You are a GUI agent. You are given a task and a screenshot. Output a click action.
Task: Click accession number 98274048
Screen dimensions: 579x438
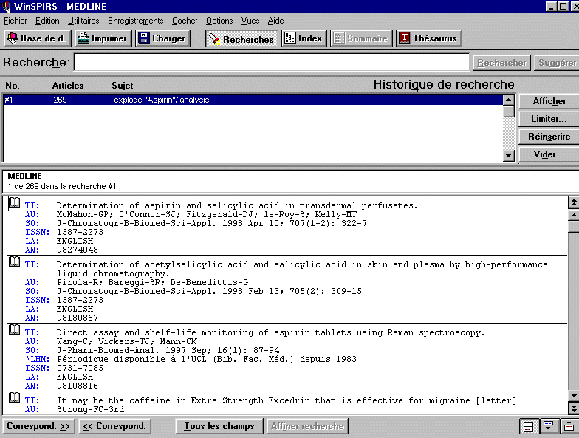point(77,250)
